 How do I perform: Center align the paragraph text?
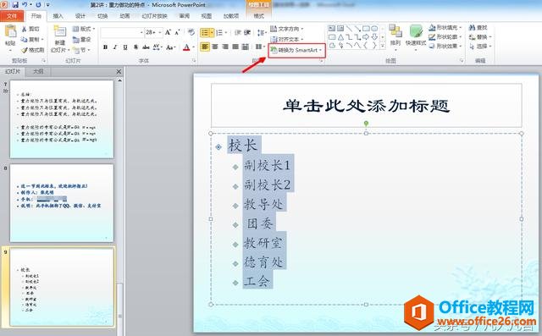(x=215, y=47)
